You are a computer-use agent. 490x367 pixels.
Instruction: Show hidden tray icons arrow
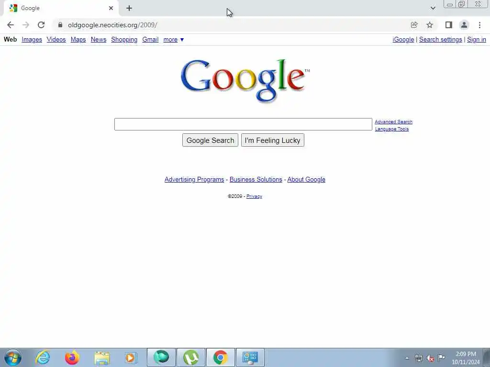(407, 358)
